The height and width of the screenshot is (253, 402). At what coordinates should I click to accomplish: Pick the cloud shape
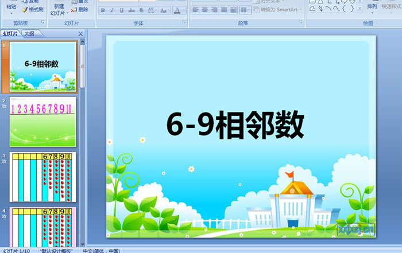[312, 9]
